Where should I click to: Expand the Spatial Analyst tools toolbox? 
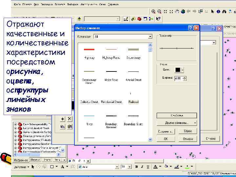click(15, 148)
